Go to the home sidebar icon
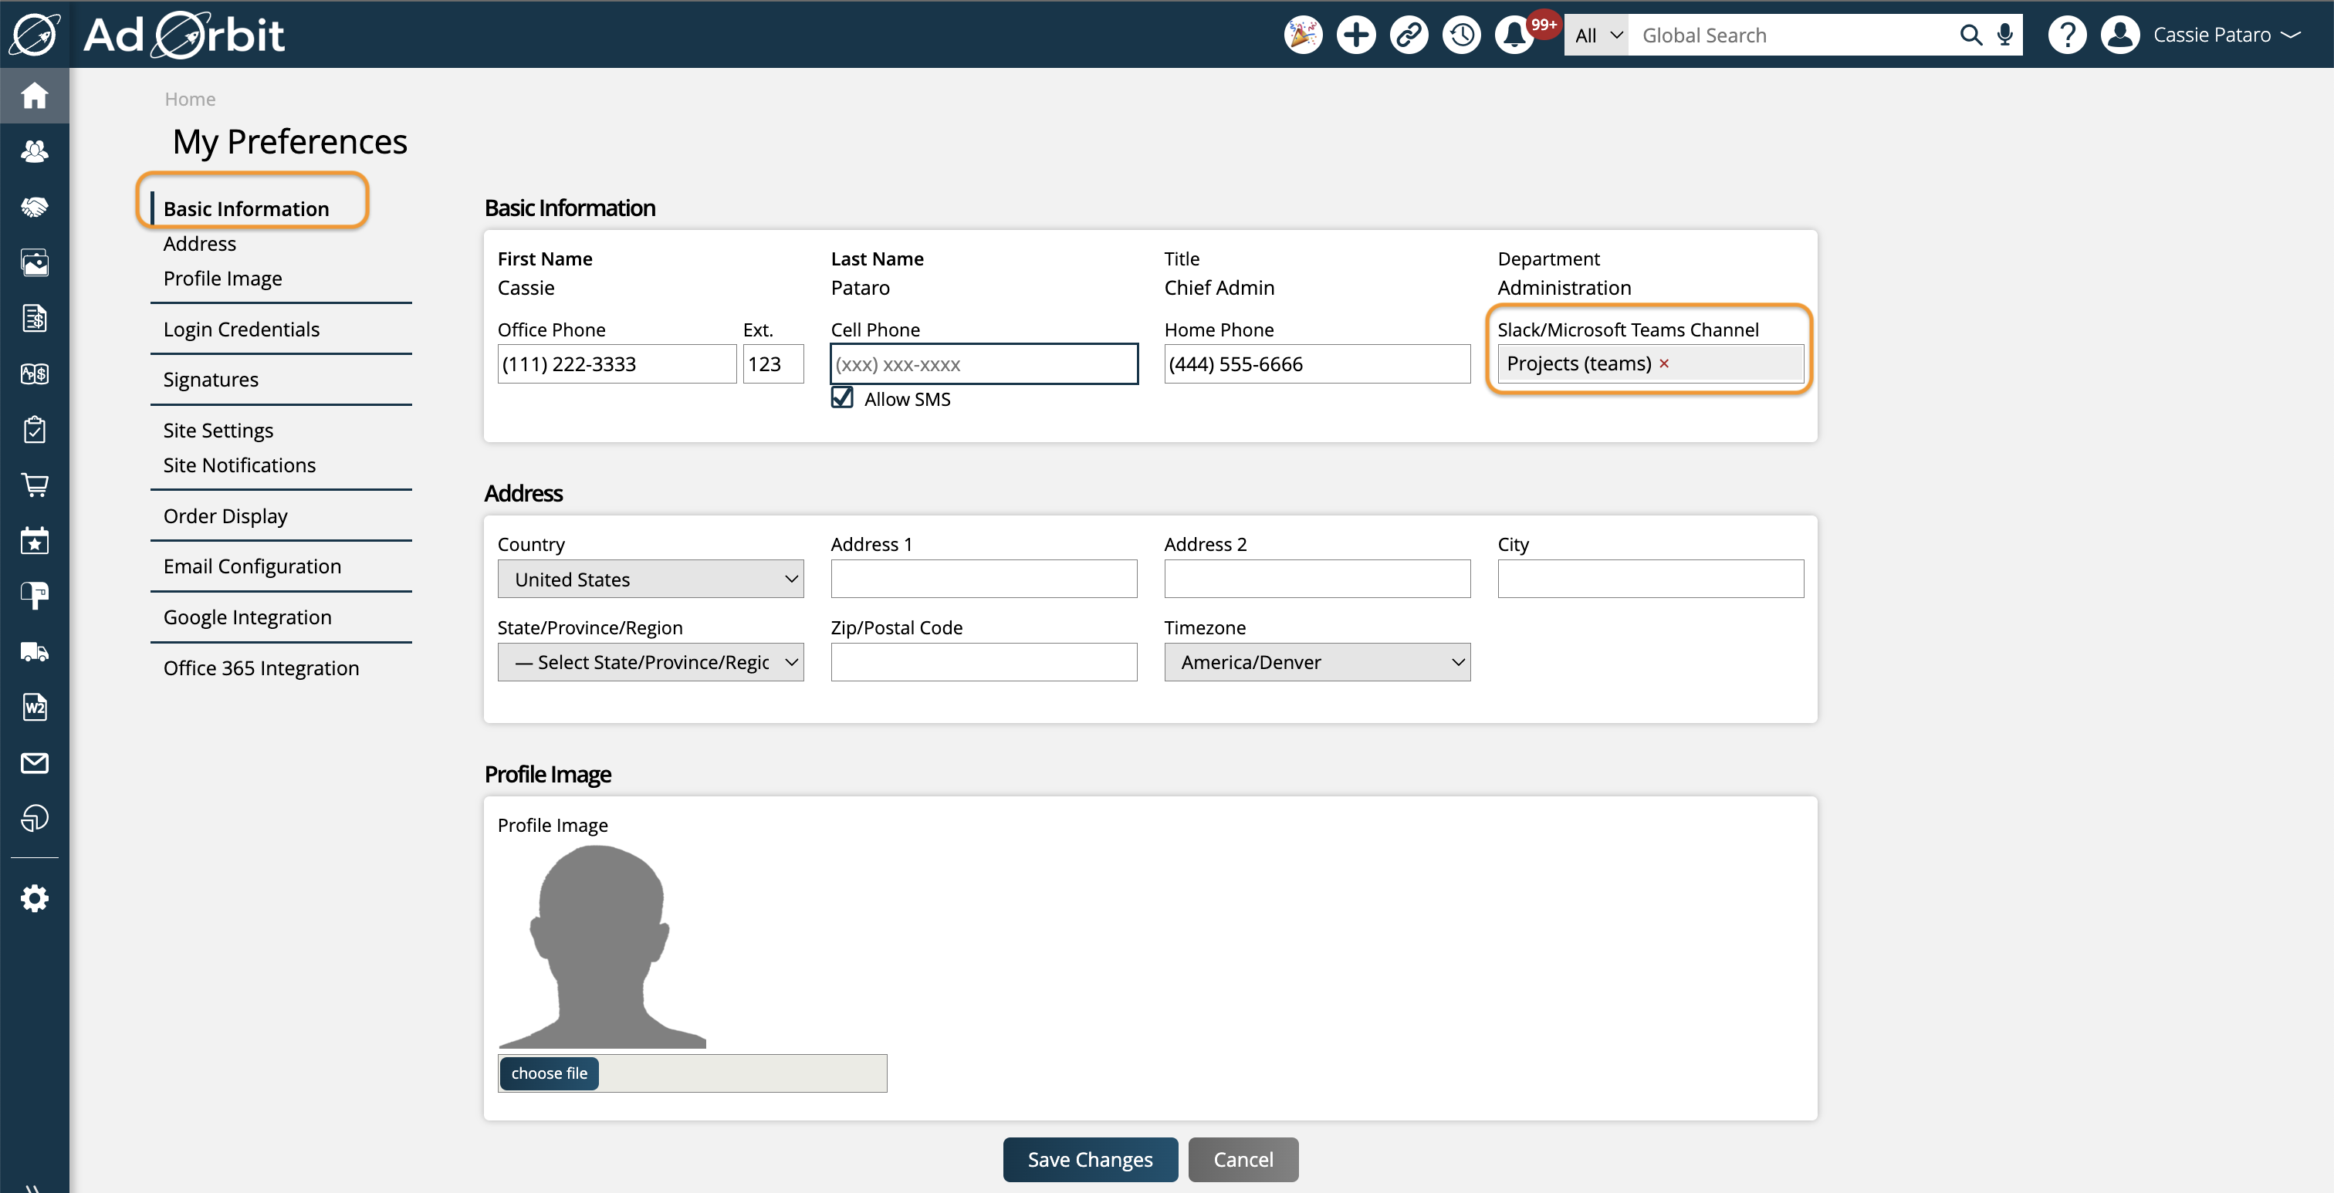The image size is (2334, 1193). (35, 94)
